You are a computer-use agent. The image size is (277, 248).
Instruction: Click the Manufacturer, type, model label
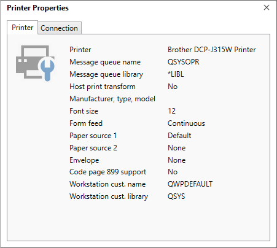(x=112, y=99)
